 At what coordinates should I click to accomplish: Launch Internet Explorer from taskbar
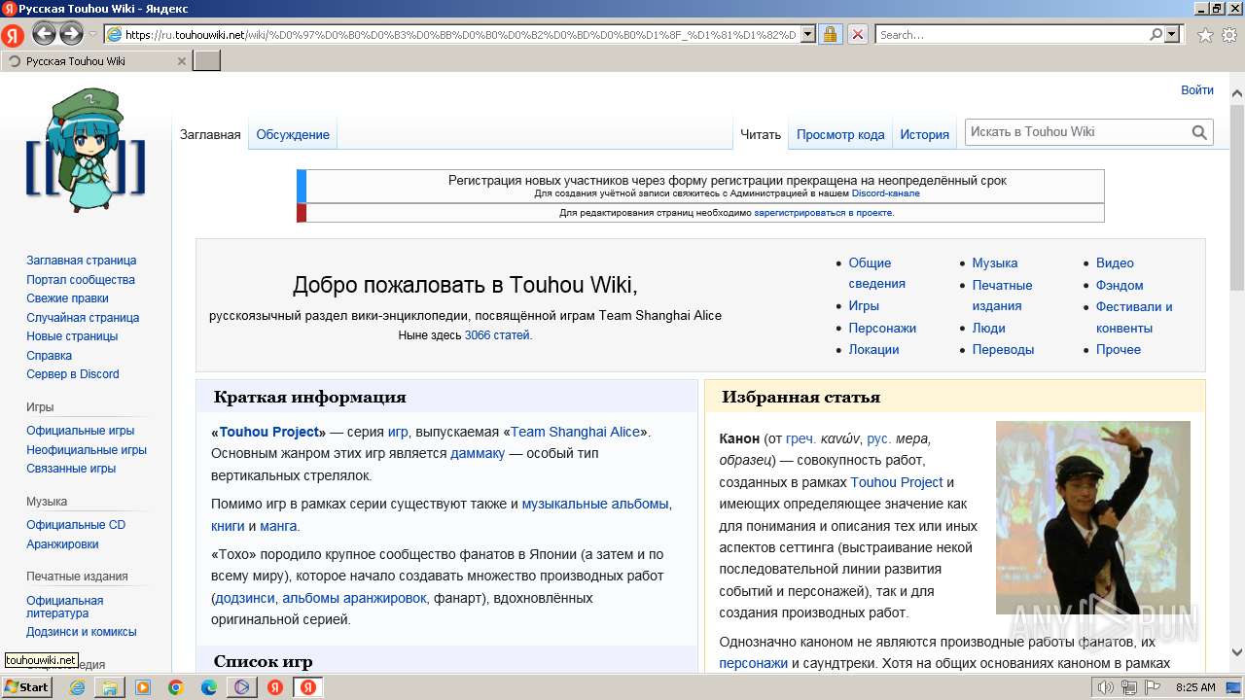coord(78,687)
